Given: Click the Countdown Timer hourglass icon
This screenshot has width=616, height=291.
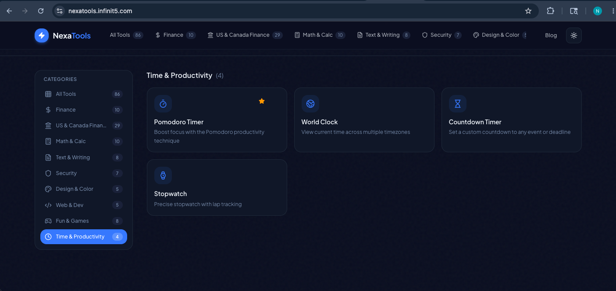Looking at the screenshot, I should pos(458,104).
